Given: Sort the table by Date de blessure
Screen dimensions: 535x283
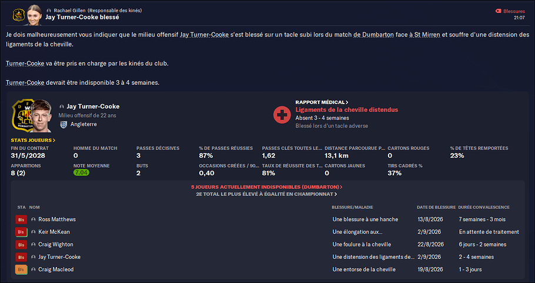Looking at the screenshot, I should coord(436,208).
